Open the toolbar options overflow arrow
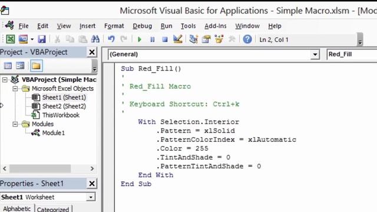This screenshot has height=212, width=377. [360, 39]
